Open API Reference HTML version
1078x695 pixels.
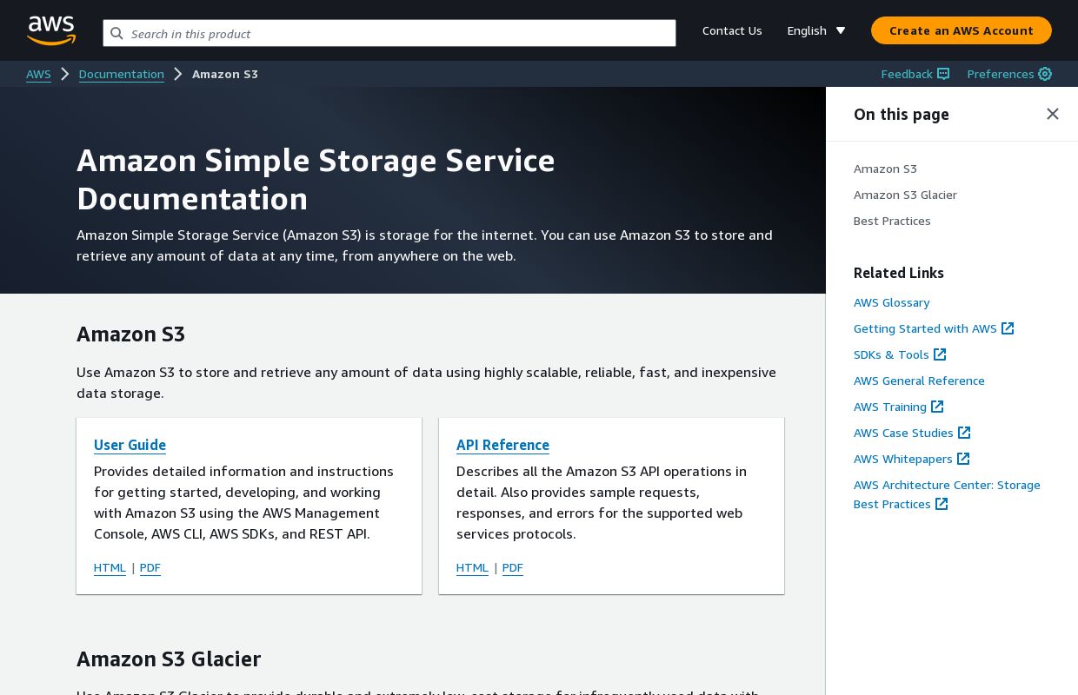click(472, 567)
